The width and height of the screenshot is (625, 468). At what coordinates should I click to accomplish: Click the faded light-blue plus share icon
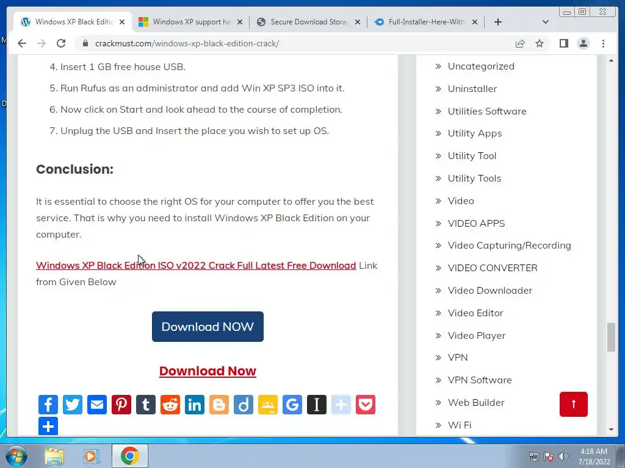pyautogui.click(x=341, y=405)
